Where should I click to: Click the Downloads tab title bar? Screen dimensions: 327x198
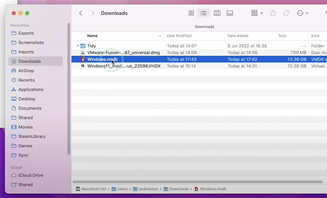point(204,27)
